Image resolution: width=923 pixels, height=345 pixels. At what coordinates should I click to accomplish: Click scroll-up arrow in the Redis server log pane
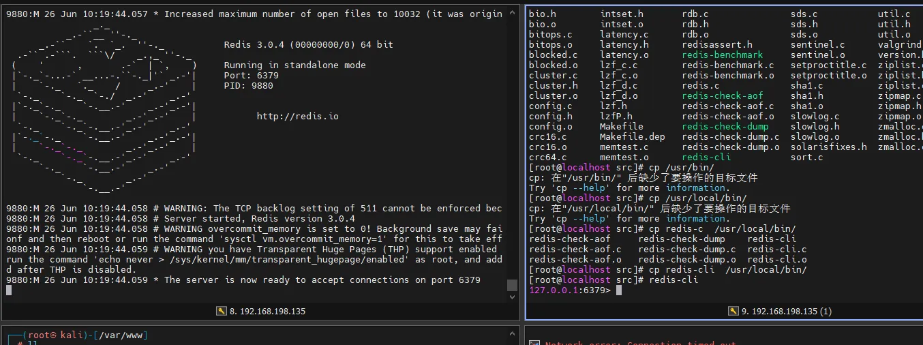click(513, 12)
